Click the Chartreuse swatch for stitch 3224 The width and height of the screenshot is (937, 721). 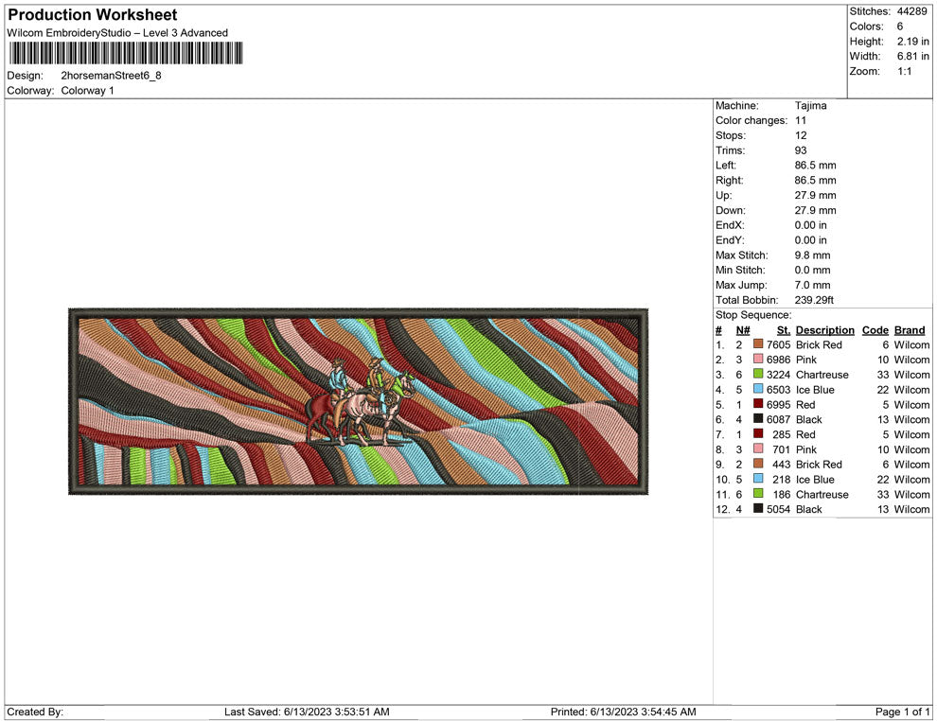coord(758,374)
